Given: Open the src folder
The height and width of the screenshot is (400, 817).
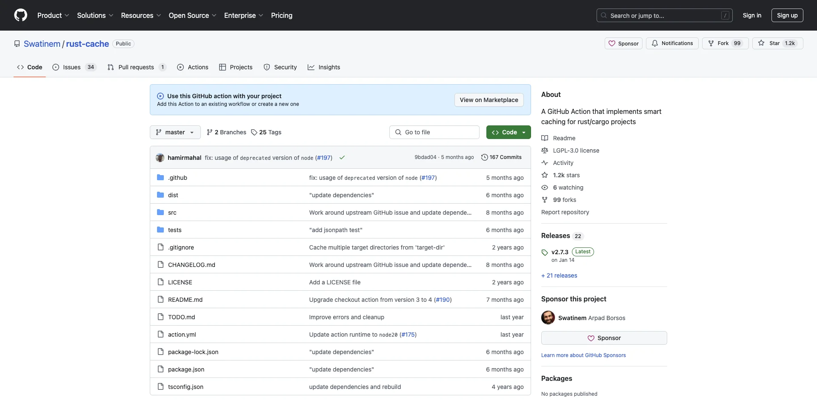Looking at the screenshot, I should point(172,213).
